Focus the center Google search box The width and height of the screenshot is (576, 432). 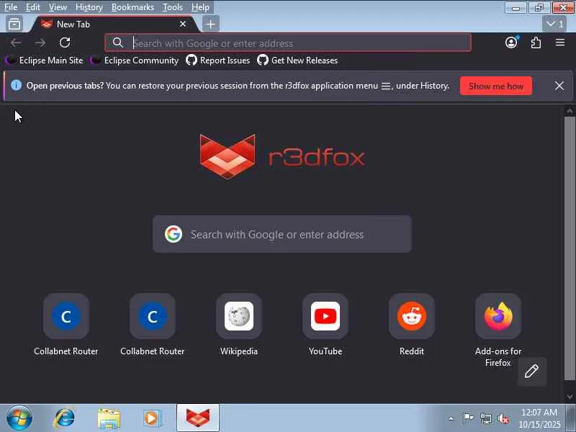pos(282,234)
